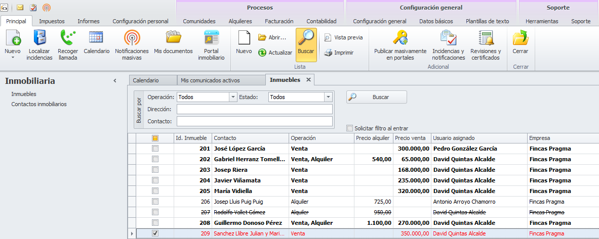Viewport: 599px width, 239px height.
Task: Check the box for José López García row
Action: (155, 149)
